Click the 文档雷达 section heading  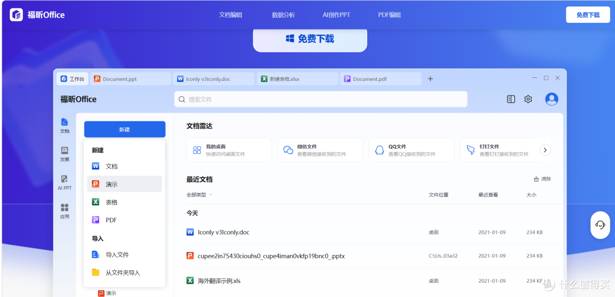click(x=200, y=126)
